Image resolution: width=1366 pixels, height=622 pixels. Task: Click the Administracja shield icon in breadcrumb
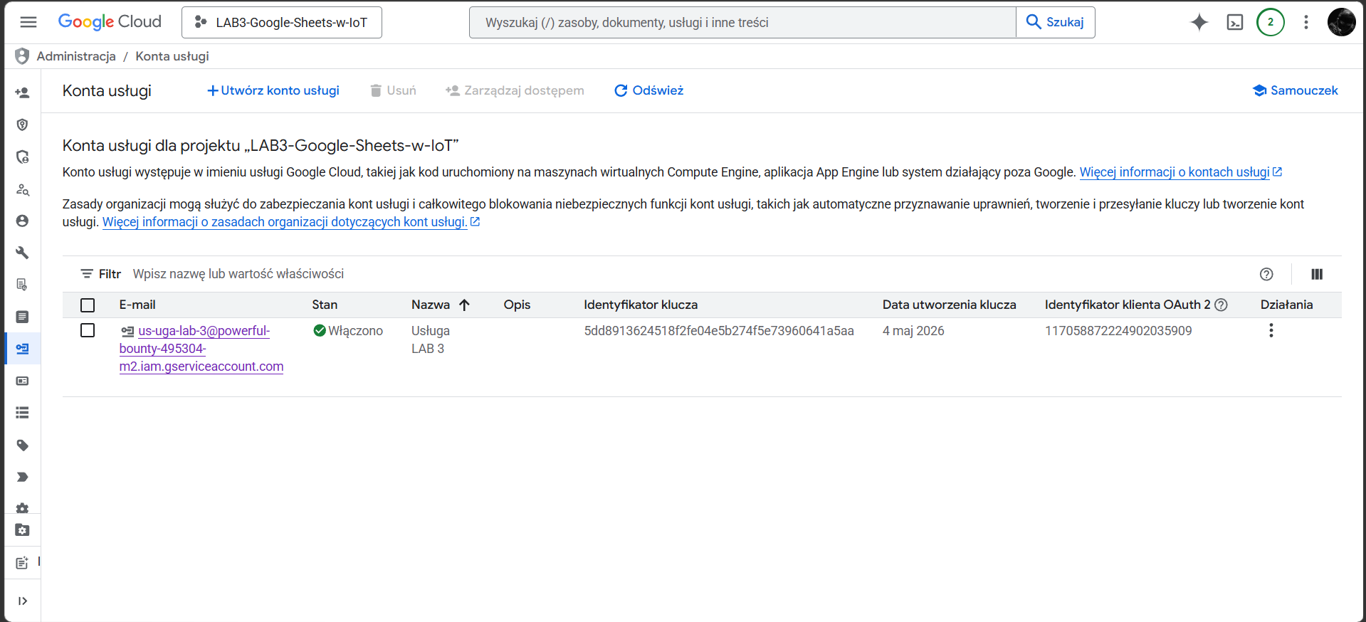(x=22, y=56)
